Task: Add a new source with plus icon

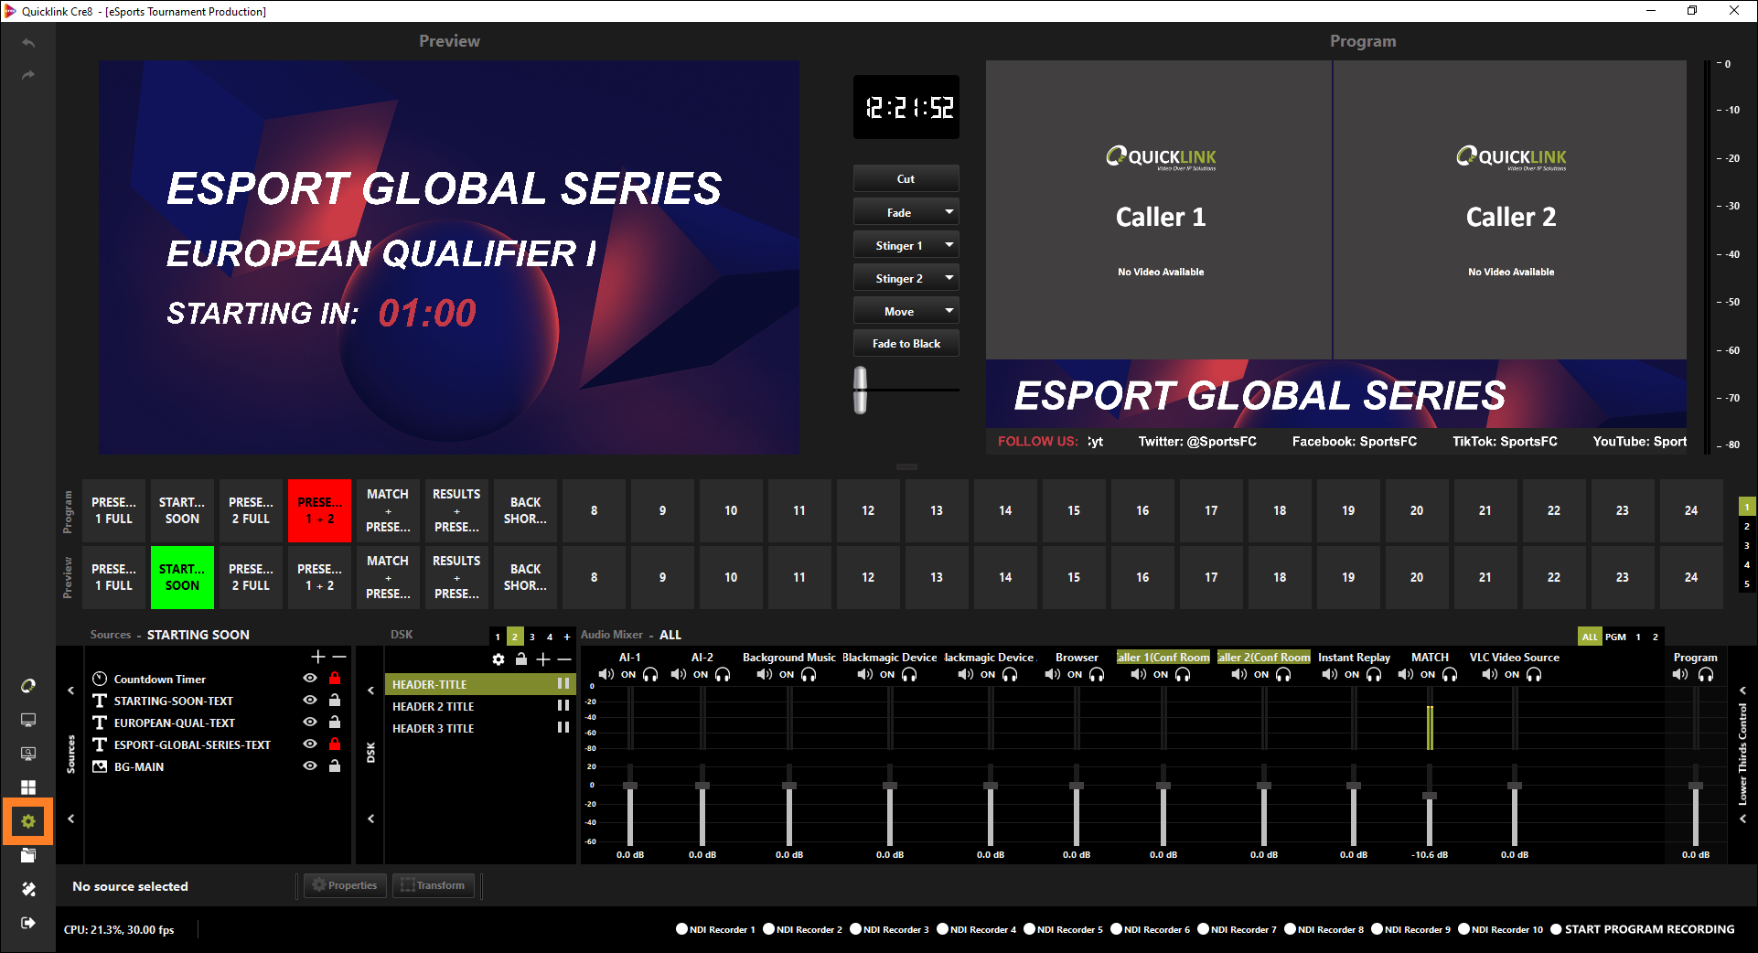Action: (x=317, y=657)
